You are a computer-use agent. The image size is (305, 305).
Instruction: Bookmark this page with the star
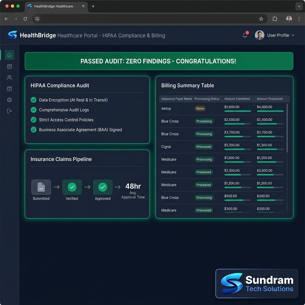pyautogui.click(x=261, y=19)
